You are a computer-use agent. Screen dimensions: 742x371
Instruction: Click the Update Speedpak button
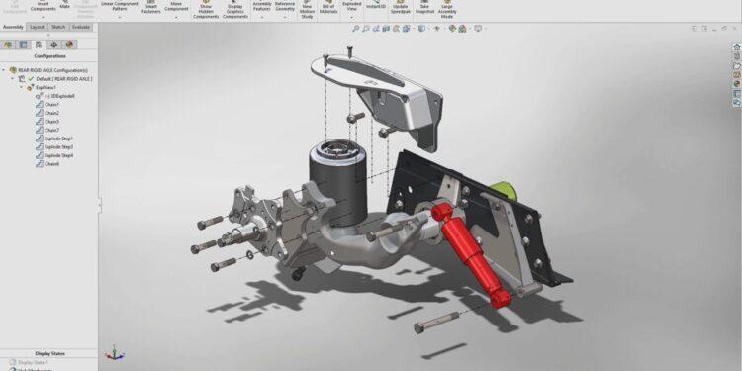point(400,7)
